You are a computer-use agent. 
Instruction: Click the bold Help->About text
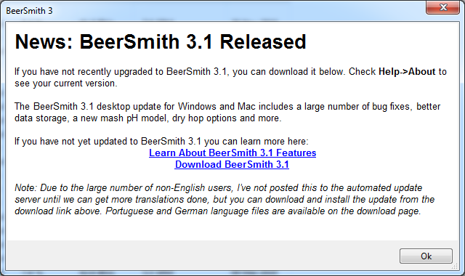tap(407, 71)
